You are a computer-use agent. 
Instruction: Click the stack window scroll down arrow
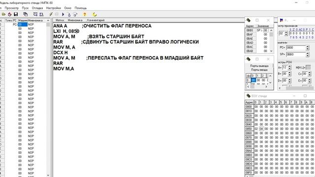tap(271, 51)
